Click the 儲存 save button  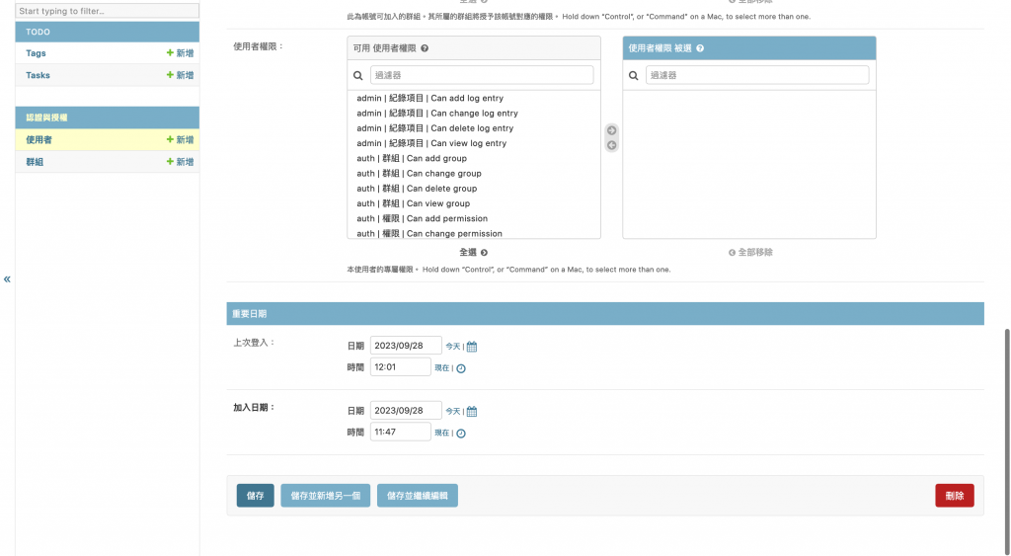pos(256,496)
